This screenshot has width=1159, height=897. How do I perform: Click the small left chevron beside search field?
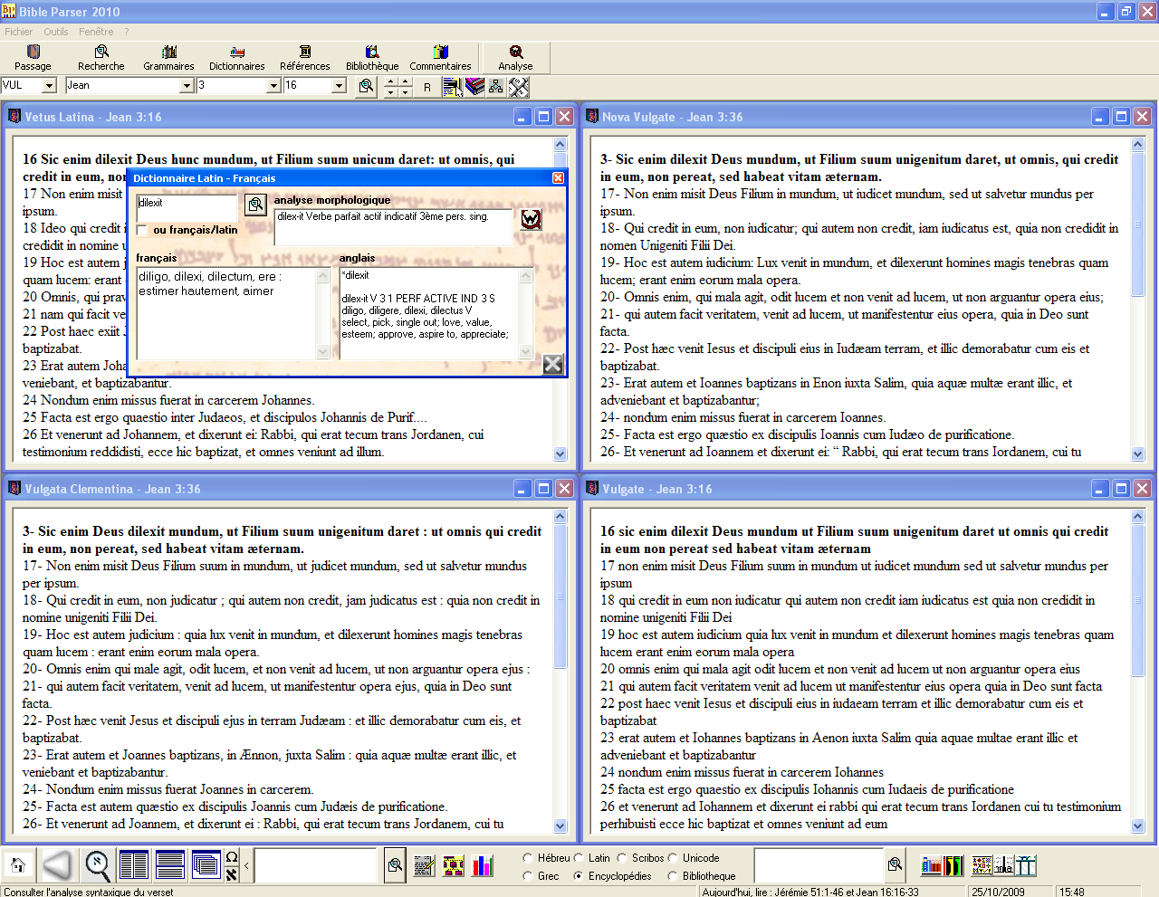click(246, 866)
